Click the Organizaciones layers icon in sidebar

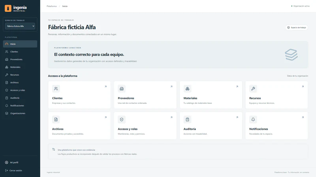pyautogui.click(x=7, y=113)
